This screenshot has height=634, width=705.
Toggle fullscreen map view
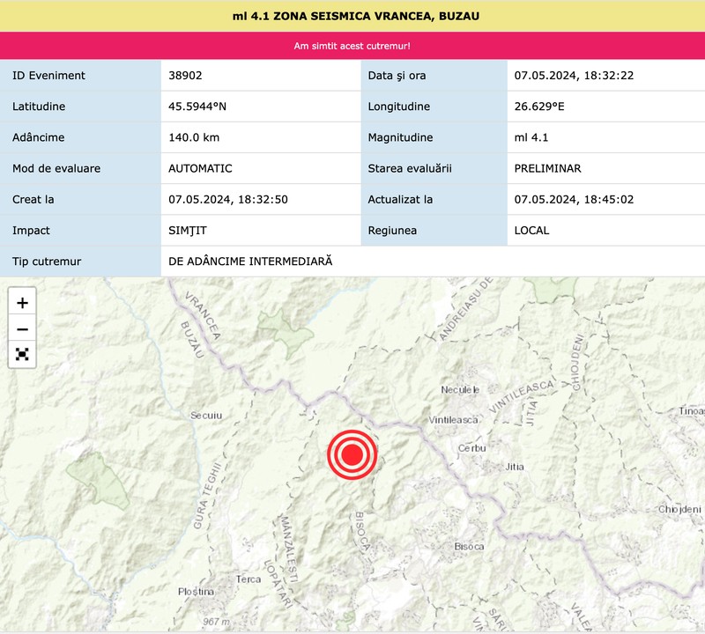(x=22, y=354)
